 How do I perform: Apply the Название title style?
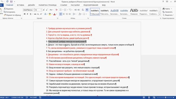pos(134,12)
